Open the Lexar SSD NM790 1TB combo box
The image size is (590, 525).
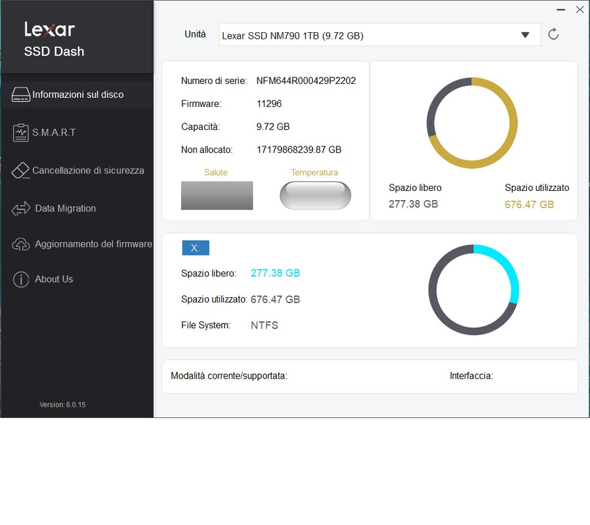(x=380, y=35)
